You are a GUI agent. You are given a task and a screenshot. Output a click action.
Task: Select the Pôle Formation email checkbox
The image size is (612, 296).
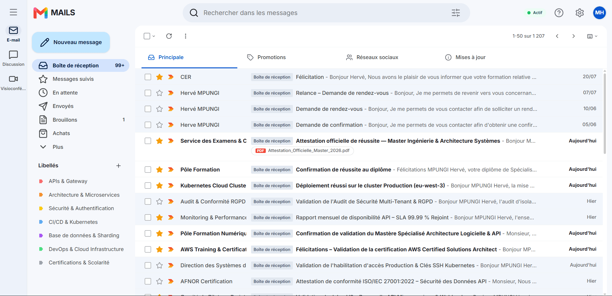(x=148, y=170)
